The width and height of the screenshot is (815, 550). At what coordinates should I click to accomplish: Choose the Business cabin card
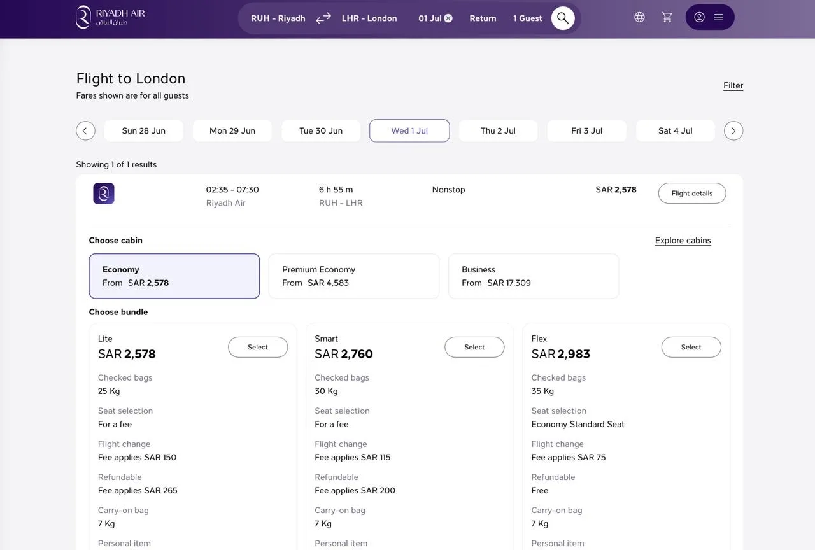tap(534, 276)
